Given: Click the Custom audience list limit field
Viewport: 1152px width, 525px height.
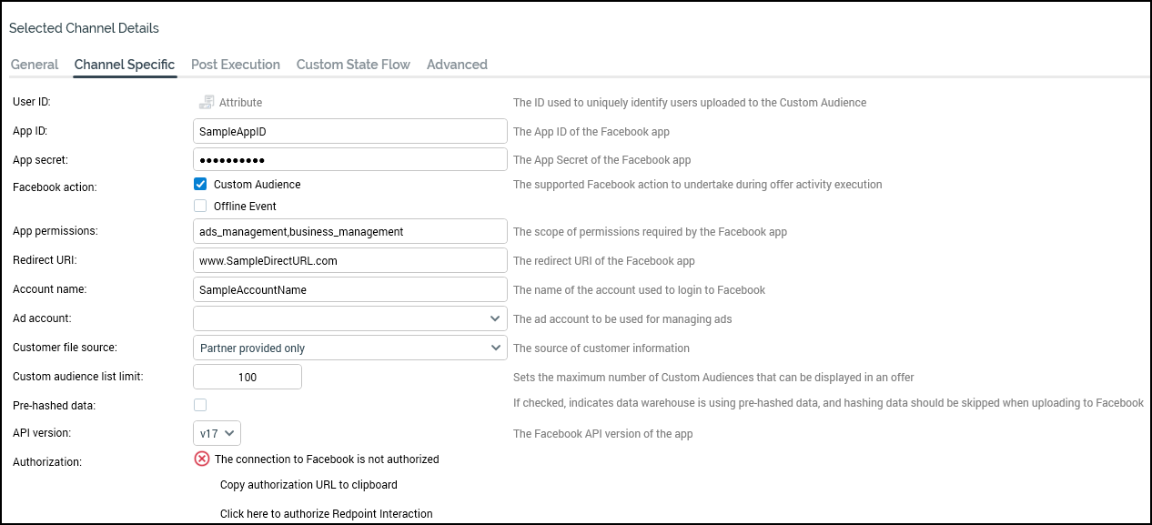Looking at the screenshot, I should pyautogui.click(x=248, y=377).
